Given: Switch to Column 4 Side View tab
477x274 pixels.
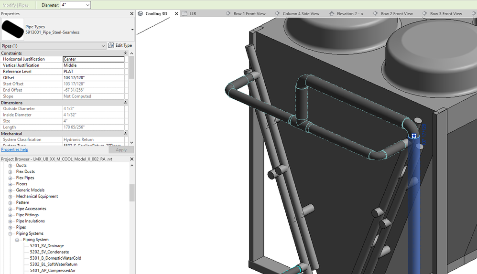Looking at the screenshot, I should 301,14.
